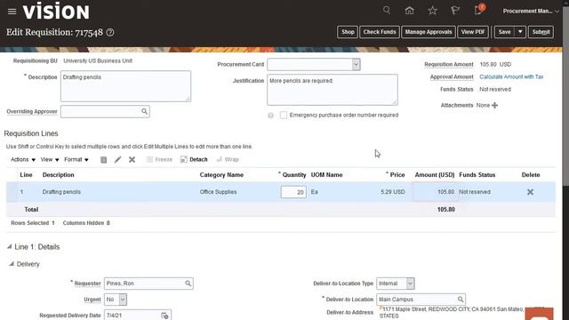Click the Overriding Approver label link
Viewport: 569px width, 320px height.
32,111
